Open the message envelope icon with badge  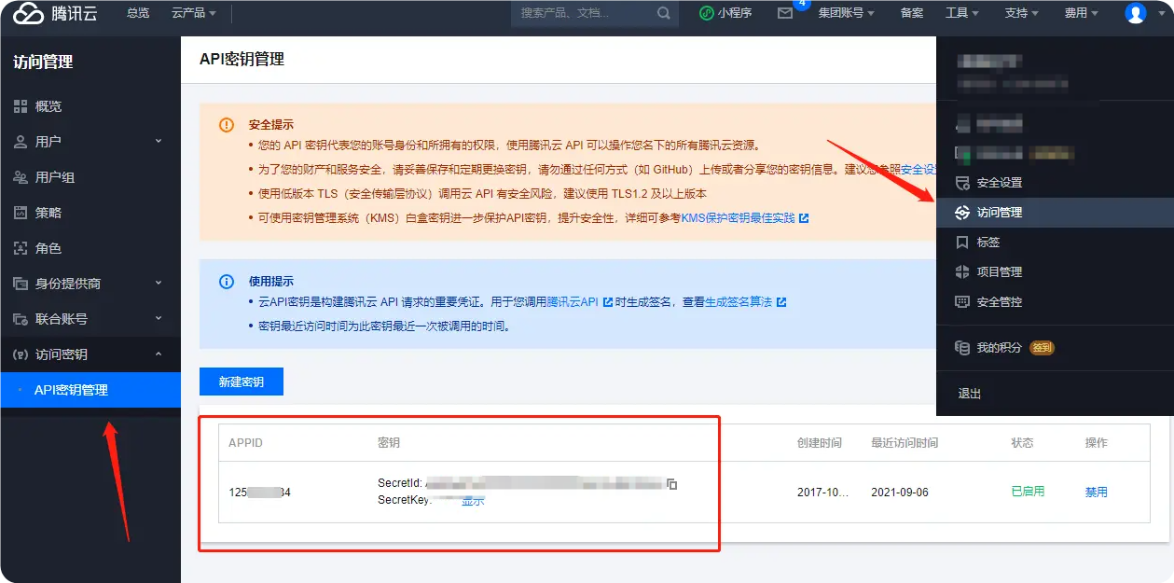(x=786, y=13)
